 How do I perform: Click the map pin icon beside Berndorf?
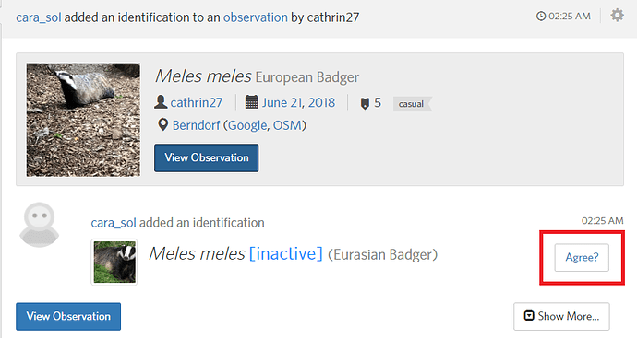162,125
